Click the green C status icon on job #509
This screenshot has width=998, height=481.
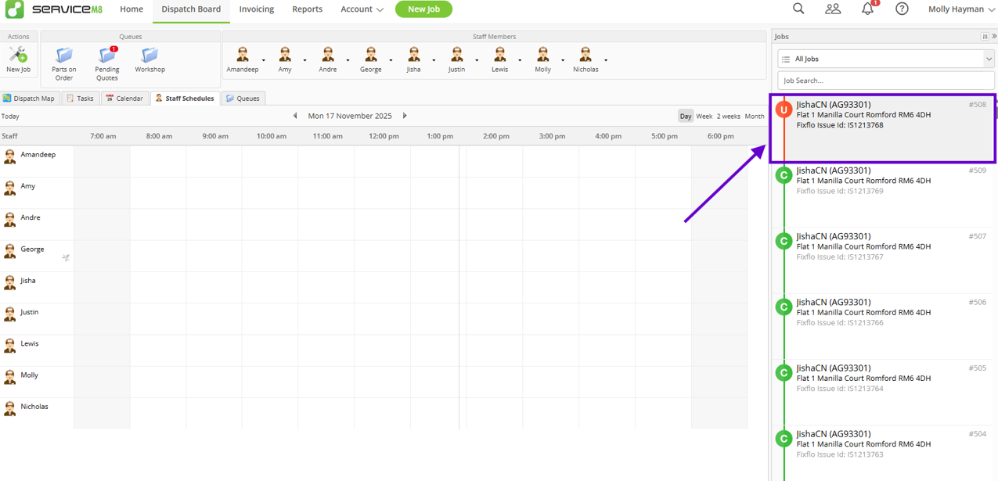pyautogui.click(x=784, y=175)
